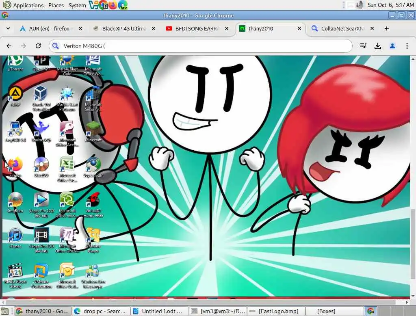Click the horizontal scrollbar at page bottom
Image resolution: width=416 pixels, height=316 pixels.
201,302
